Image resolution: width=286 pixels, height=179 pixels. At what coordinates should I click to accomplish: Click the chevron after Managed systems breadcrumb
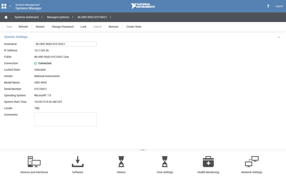(73, 17)
